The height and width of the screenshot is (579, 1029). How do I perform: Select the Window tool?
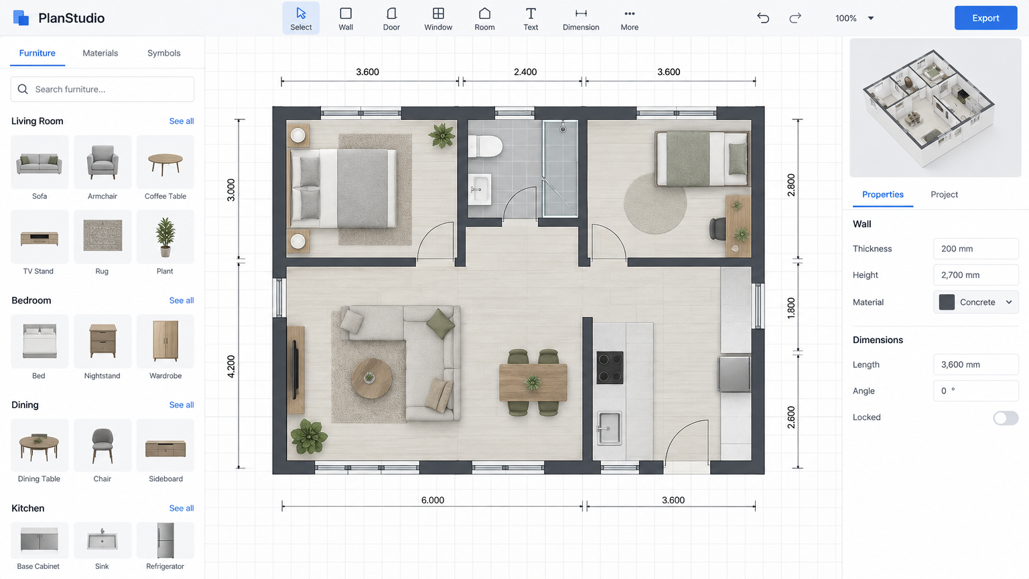(x=438, y=19)
